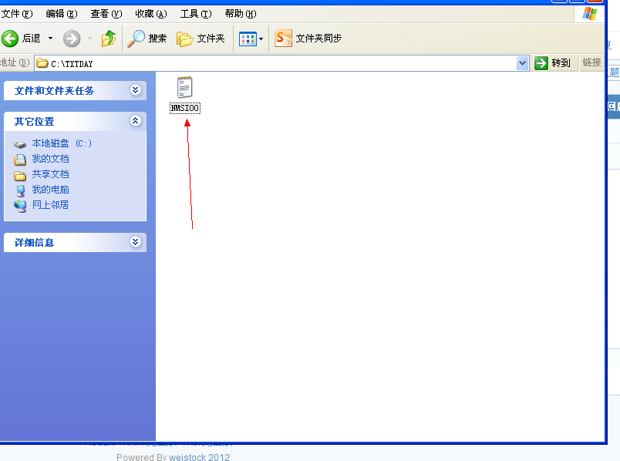The height and width of the screenshot is (461, 620).
Task: Open Shared Documents (共享文档) link
Action: [x=50, y=174]
